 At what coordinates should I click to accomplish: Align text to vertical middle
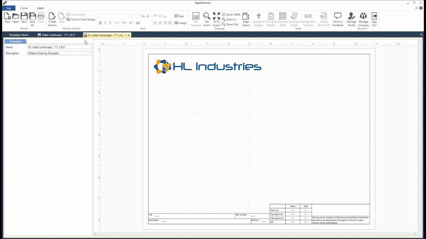click(160, 16)
